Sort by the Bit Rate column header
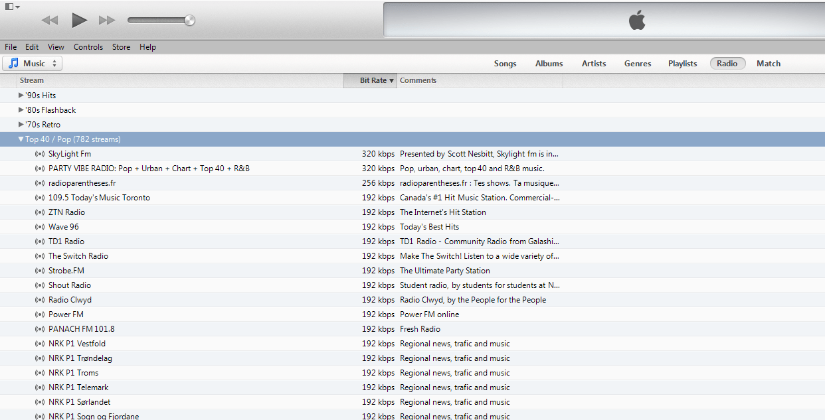 coord(370,80)
